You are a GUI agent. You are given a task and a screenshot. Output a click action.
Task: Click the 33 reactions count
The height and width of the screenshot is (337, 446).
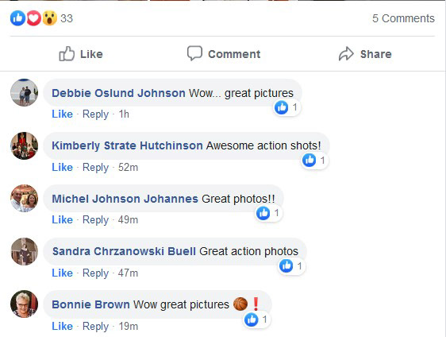pyautogui.click(x=67, y=18)
